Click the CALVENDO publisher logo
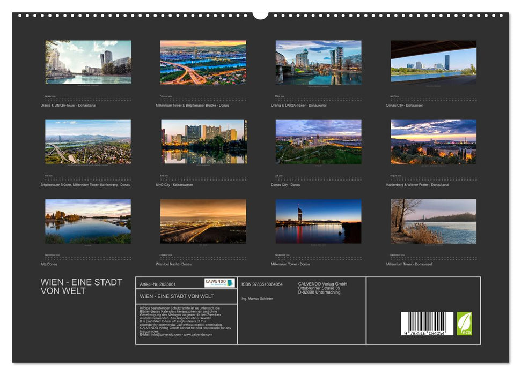Viewport: 521px width, 375px height. [219, 282]
